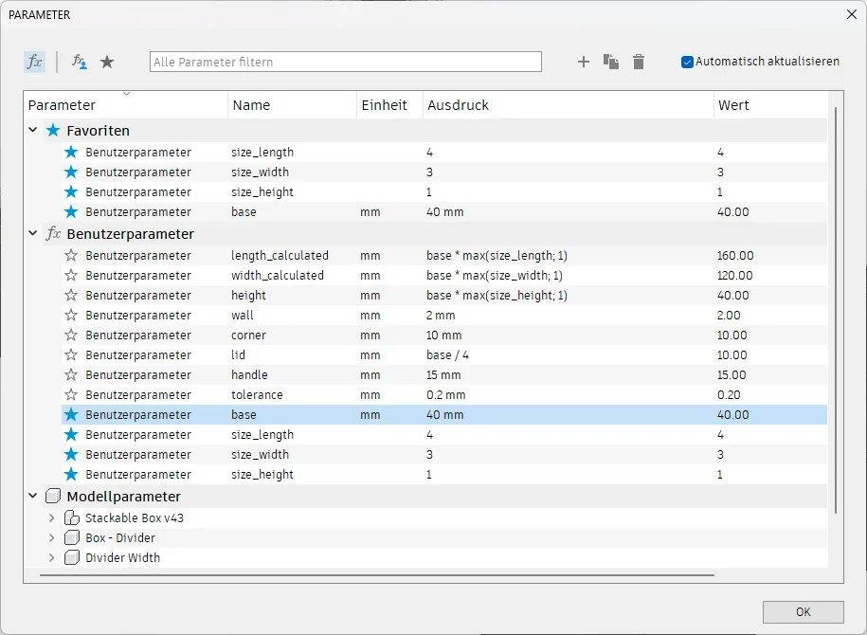Click the Stackable Box v43 component icon
Viewport: 867px width, 635px height.
72,517
